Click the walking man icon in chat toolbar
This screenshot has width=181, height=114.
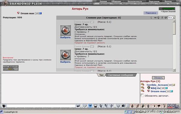(101, 106)
